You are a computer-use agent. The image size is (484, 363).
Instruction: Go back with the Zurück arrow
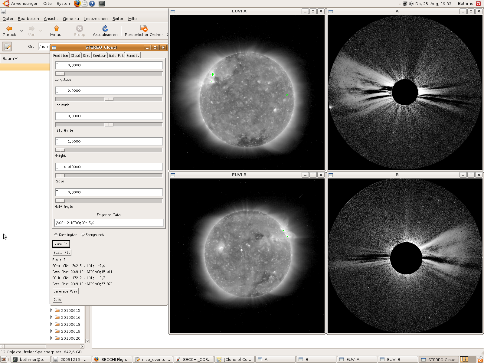(9, 28)
